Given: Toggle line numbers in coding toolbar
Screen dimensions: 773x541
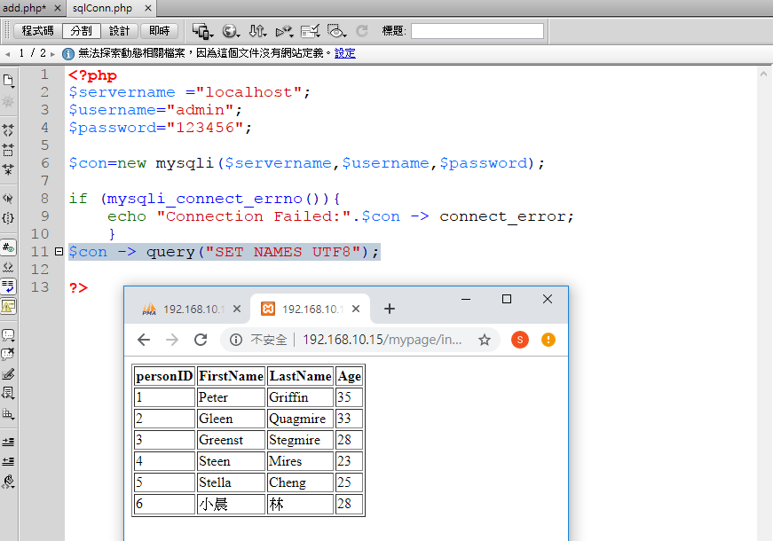Looking at the screenshot, I should 9,247.
